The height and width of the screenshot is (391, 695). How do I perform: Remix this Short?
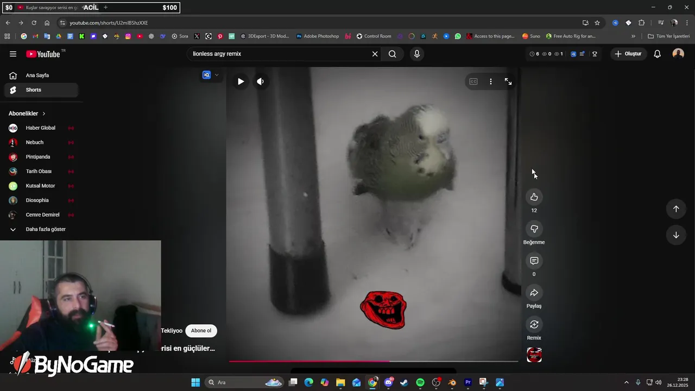[534, 324]
